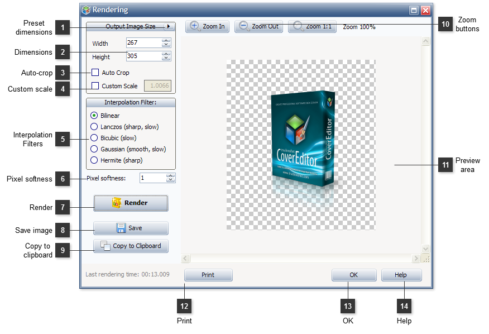Click the preview vertical scrollbar down arrow

(425, 249)
